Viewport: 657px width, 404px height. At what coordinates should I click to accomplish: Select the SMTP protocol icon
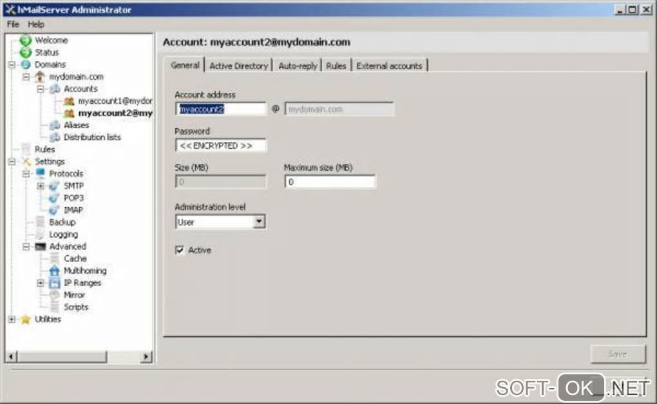coord(54,186)
